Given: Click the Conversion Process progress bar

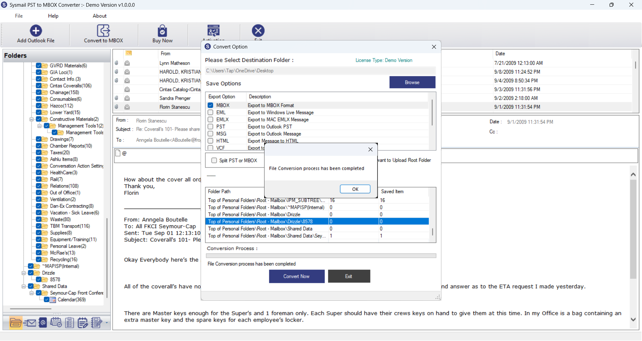Looking at the screenshot, I should (x=321, y=256).
